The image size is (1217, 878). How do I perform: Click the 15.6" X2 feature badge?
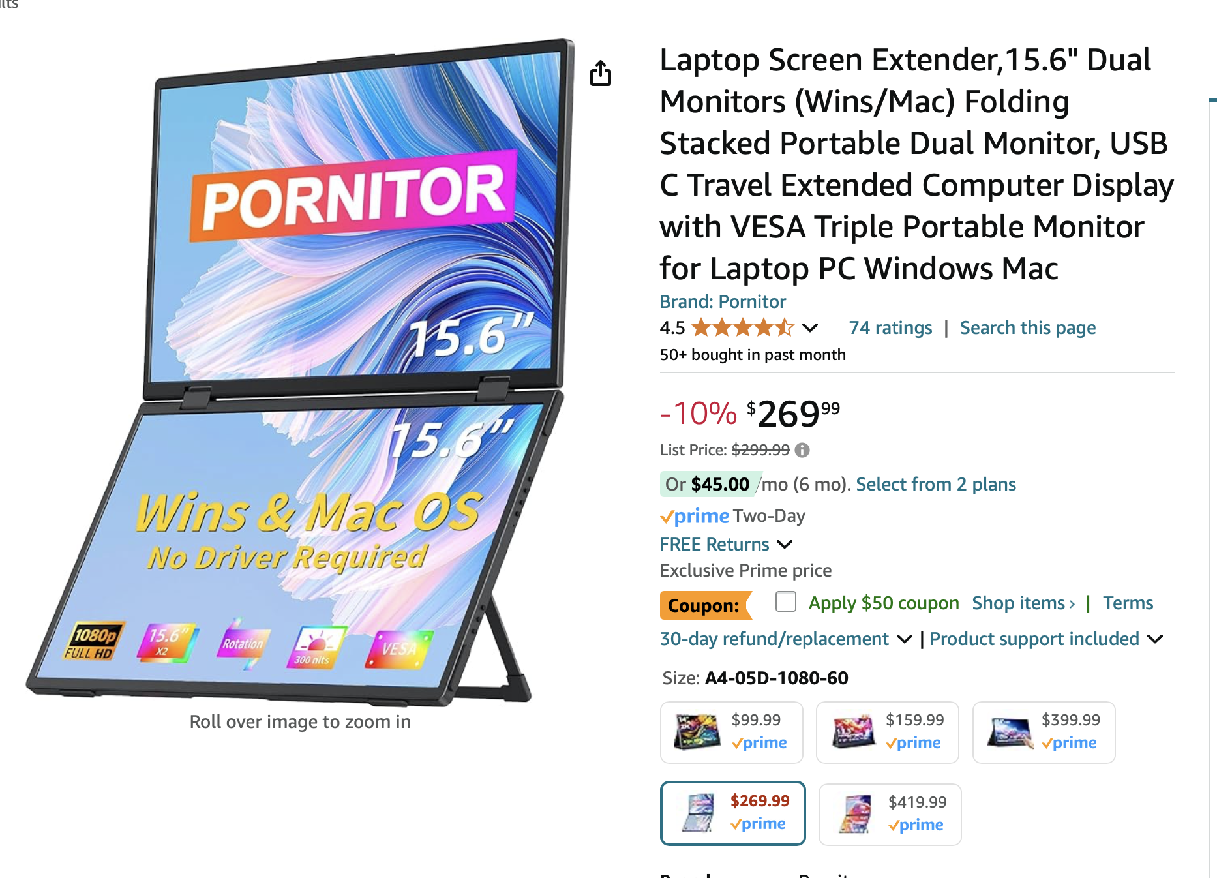pyautogui.click(x=166, y=642)
